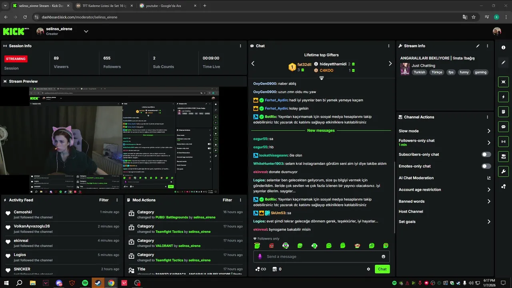Open chat settings gear icon
Viewport: 512px width, 288px height.
pyautogui.click(x=368, y=269)
